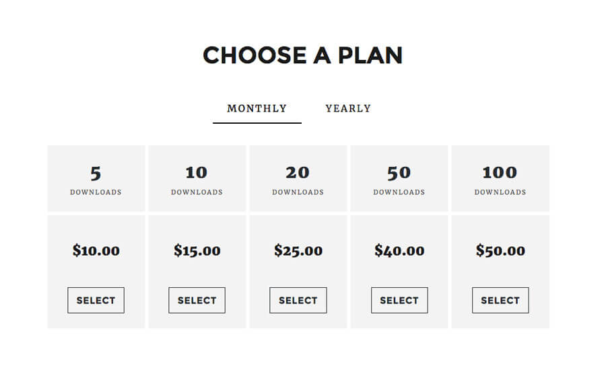Click the $25.00 price label
606x372 pixels.
coord(298,251)
